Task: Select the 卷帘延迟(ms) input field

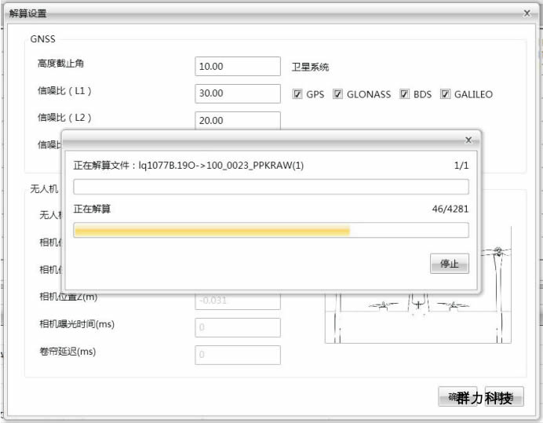Action: pyautogui.click(x=237, y=355)
